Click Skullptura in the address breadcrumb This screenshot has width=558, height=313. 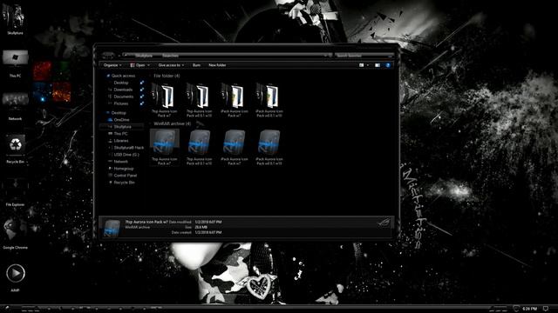point(144,56)
